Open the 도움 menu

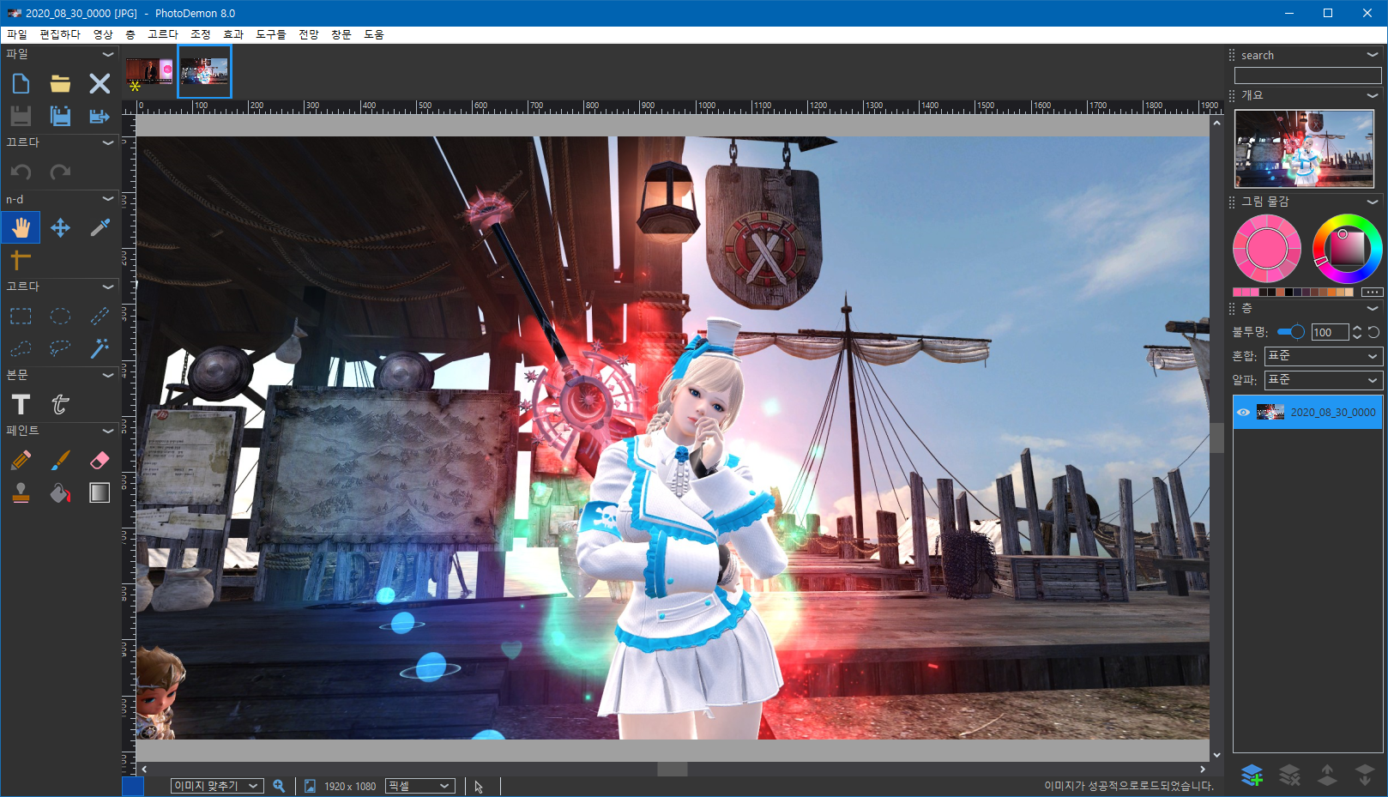(374, 34)
